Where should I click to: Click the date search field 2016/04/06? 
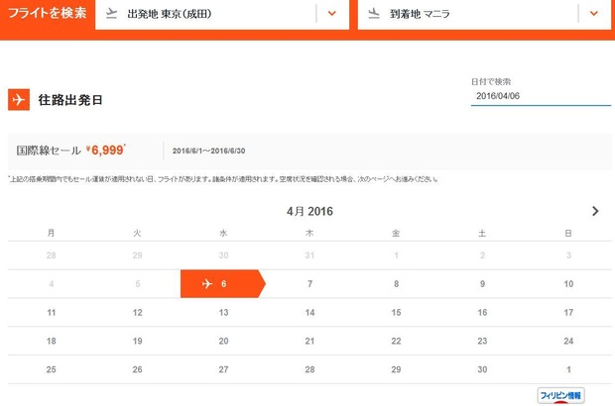541,96
